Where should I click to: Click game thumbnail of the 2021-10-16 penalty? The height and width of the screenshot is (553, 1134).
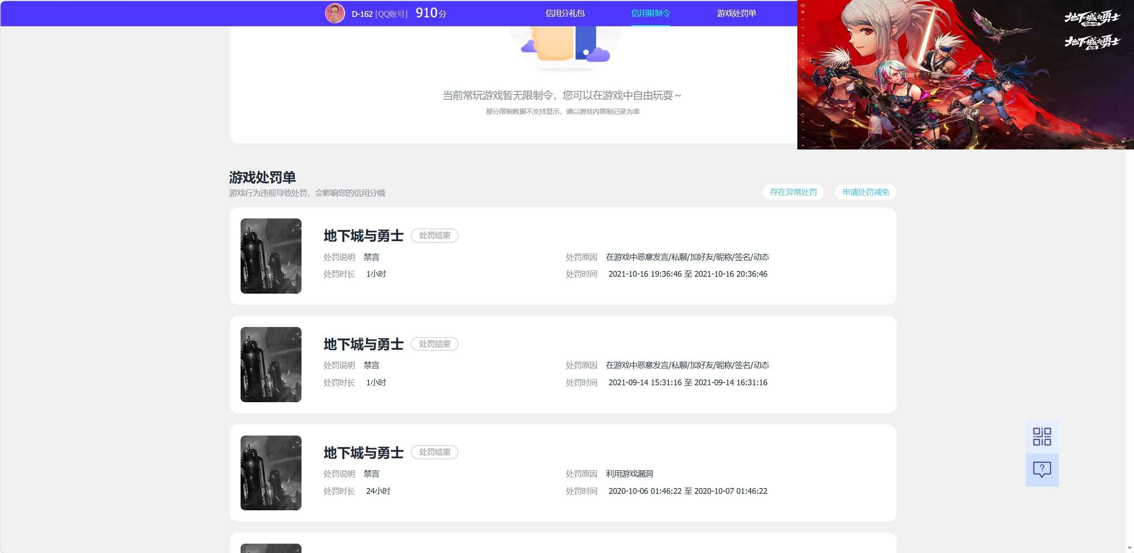(x=271, y=256)
